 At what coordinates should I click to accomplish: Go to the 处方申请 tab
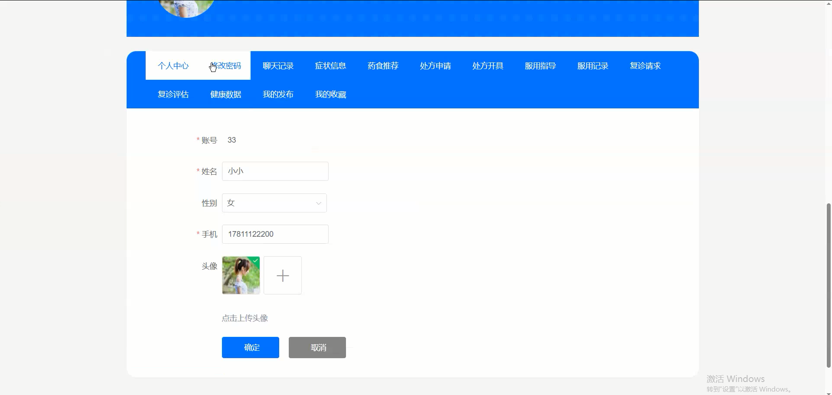click(435, 65)
